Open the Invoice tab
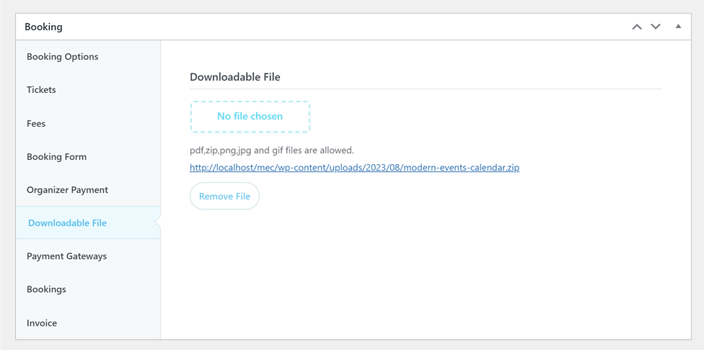704x350 pixels. [x=42, y=323]
